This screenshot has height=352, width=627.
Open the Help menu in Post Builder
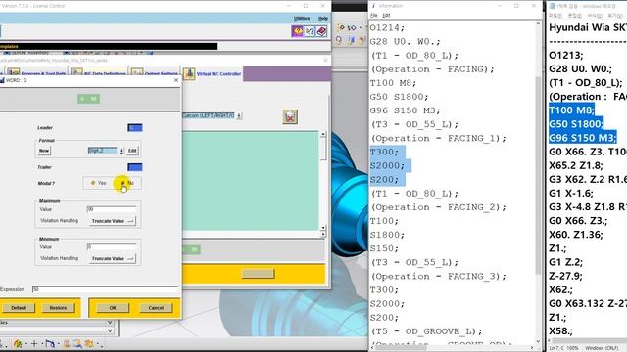[x=323, y=19]
